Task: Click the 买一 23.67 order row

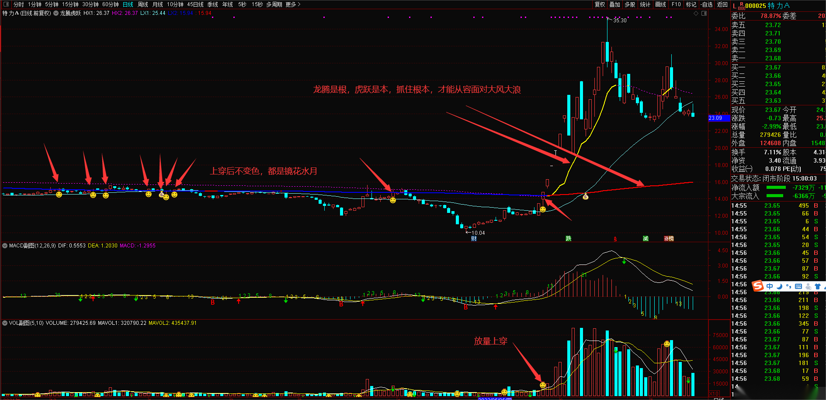Action: point(778,67)
